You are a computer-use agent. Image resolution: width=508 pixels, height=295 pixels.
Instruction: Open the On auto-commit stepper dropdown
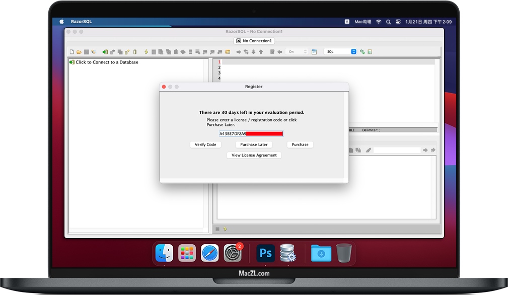tap(297, 52)
